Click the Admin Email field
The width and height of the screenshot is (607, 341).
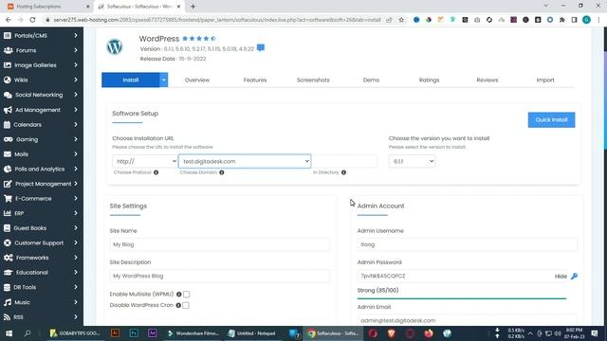coord(468,320)
